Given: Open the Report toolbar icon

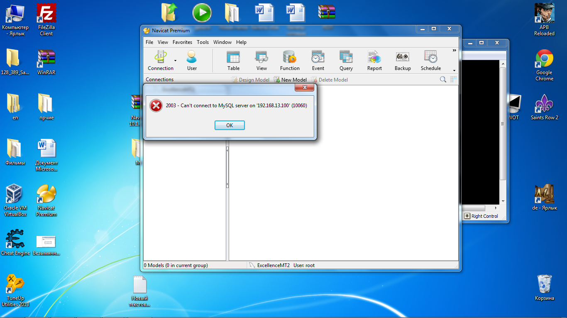Looking at the screenshot, I should (374, 60).
